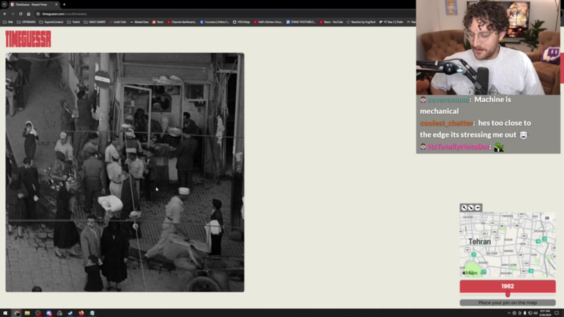Go back in browser history

5,14
